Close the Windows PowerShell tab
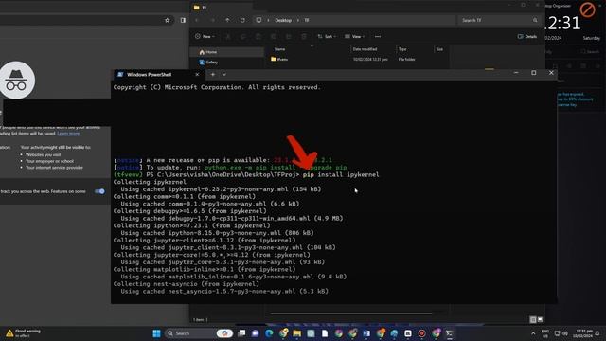This screenshot has height=341, width=606. pyautogui.click(x=197, y=74)
